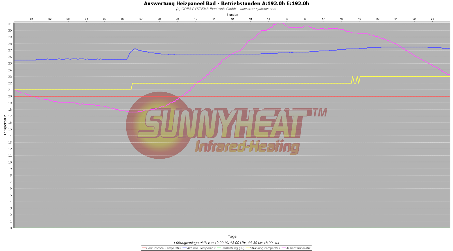
Task: Click hour tick '12' on top axis
Action: [232, 19]
